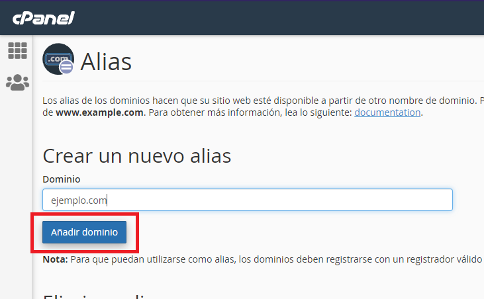Click the equals badge on the Alias icon

click(66, 66)
